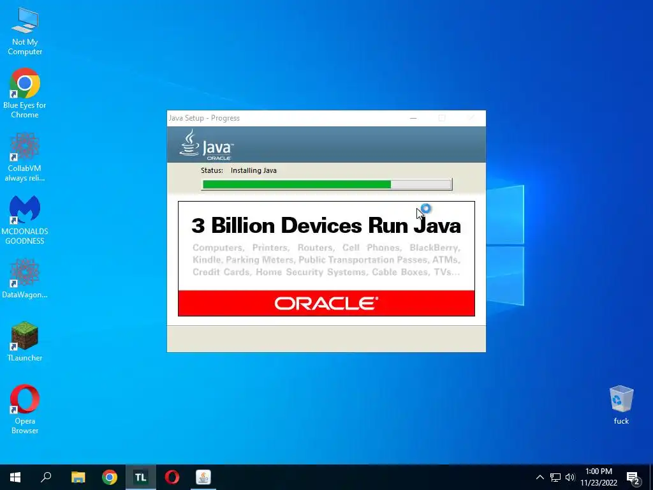
Task: Select the recycle bin desktop icon
Action: (x=621, y=405)
